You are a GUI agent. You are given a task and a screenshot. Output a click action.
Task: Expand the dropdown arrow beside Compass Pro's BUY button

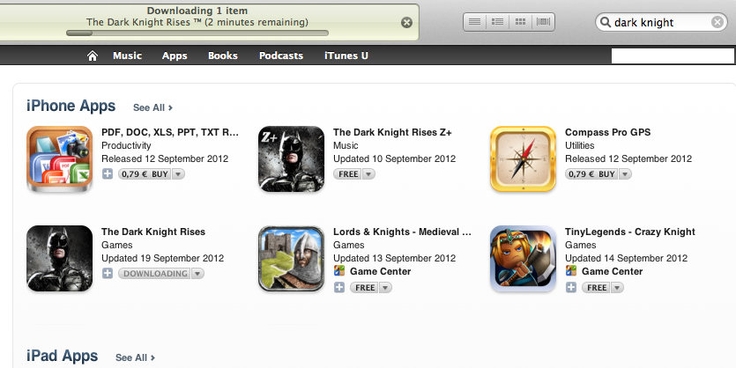[x=625, y=174]
